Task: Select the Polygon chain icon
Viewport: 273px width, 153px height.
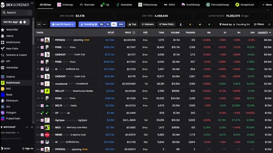Action: tap(3, 113)
